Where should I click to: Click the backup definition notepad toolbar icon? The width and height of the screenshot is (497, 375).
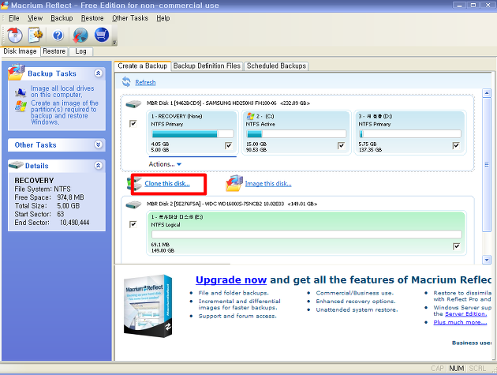tap(35, 35)
